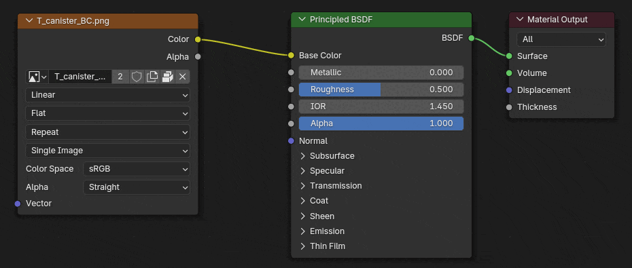Screen dimensions: 632x268
Task: Click the Surface label
Action: tap(532, 56)
